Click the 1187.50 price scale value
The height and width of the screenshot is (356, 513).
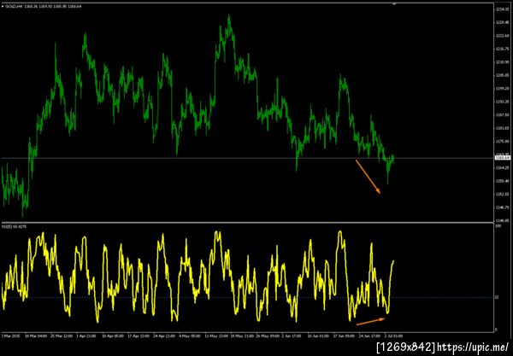(503, 115)
